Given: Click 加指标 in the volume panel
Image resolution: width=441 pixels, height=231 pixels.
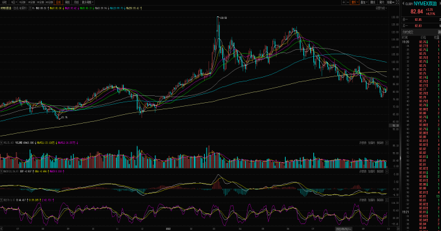Looking at the screenshot, I should 372,143.
